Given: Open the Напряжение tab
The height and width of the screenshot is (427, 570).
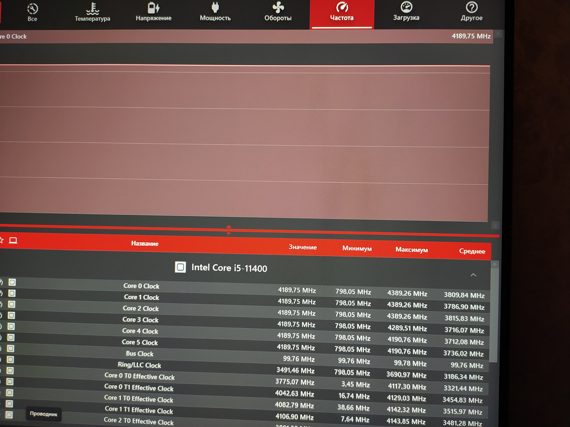Looking at the screenshot, I should coord(153,12).
